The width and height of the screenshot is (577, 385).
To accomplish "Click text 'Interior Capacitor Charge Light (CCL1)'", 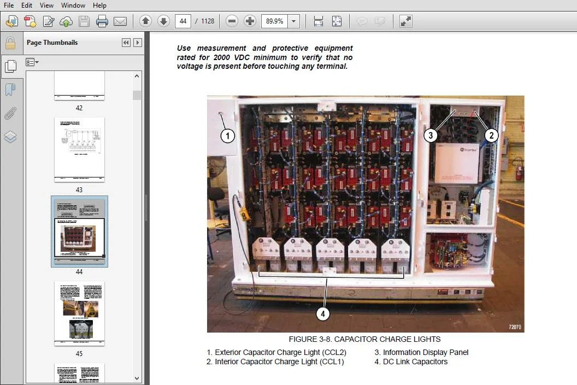I will tap(279, 362).
